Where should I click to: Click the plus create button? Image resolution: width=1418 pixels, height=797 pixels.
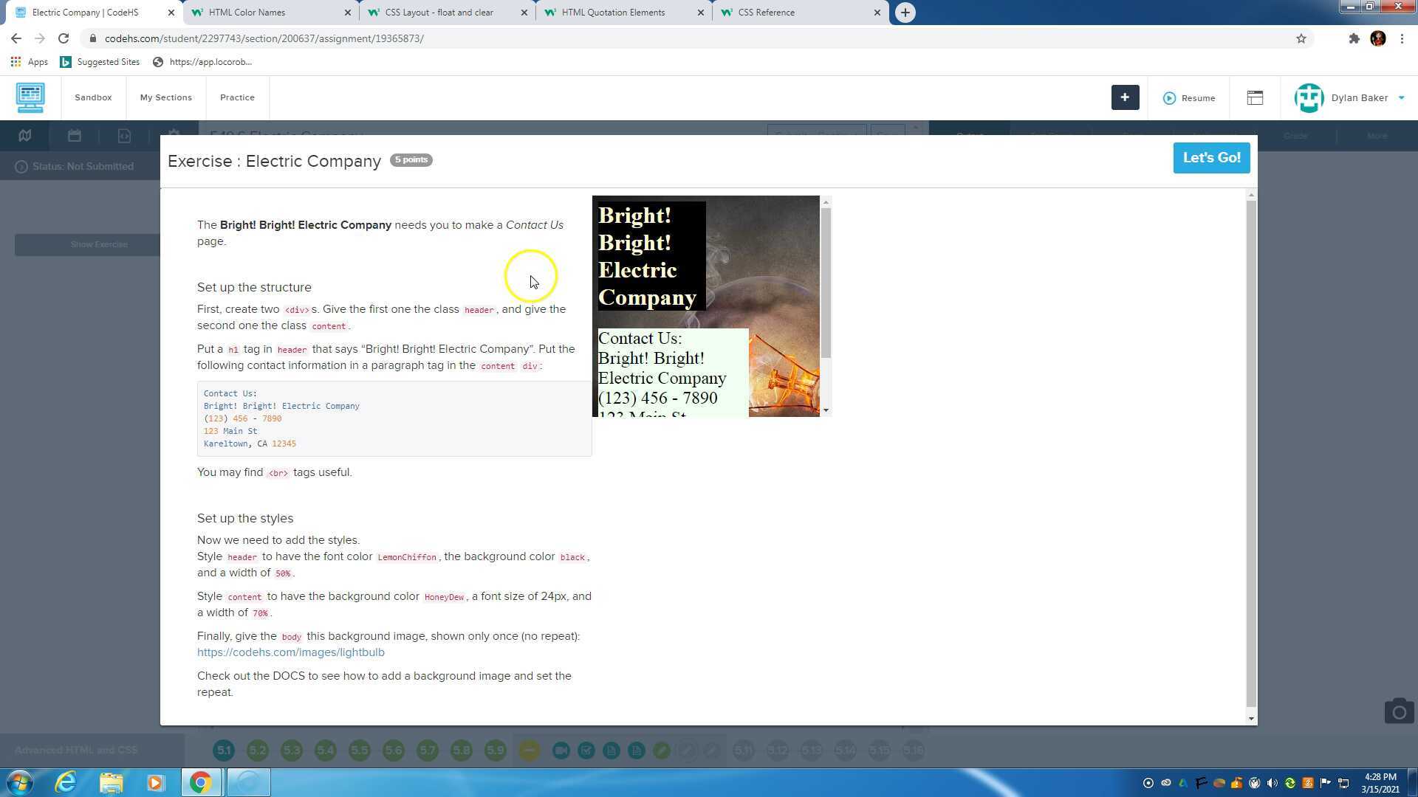(1125, 97)
